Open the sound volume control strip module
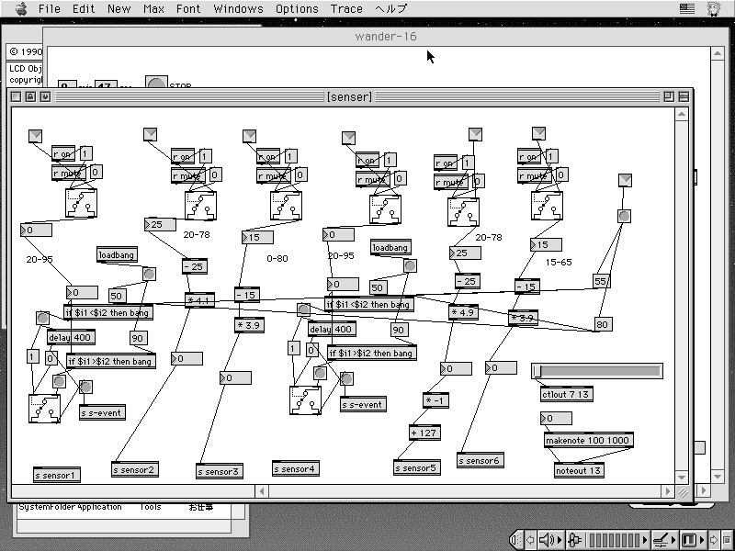The width and height of the screenshot is (735, 551). [x=550, y=540]
